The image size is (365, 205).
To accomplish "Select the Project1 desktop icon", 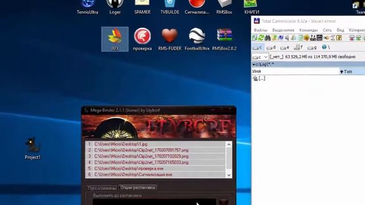I will coord(33,148).
